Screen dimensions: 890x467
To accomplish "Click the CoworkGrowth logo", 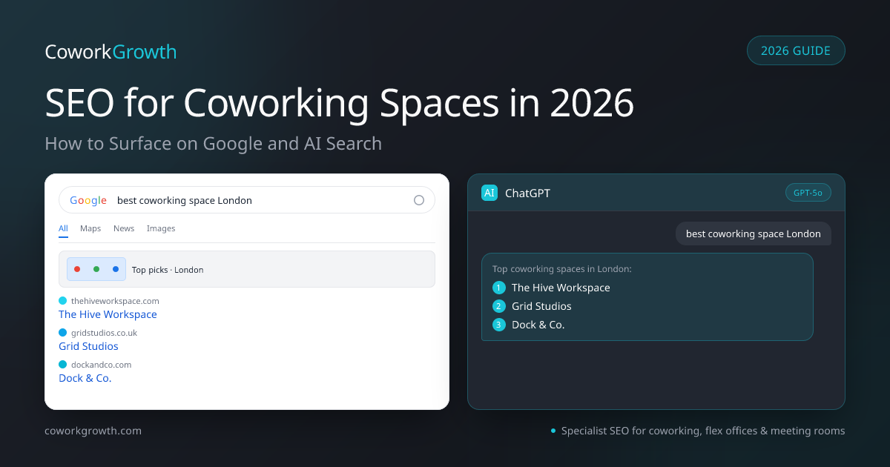I will (x=111, y=52).
